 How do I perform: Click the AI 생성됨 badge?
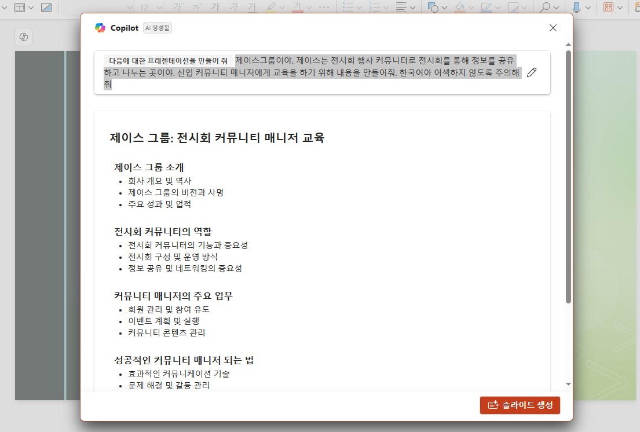pyautogui.click(x=157, y=28)
